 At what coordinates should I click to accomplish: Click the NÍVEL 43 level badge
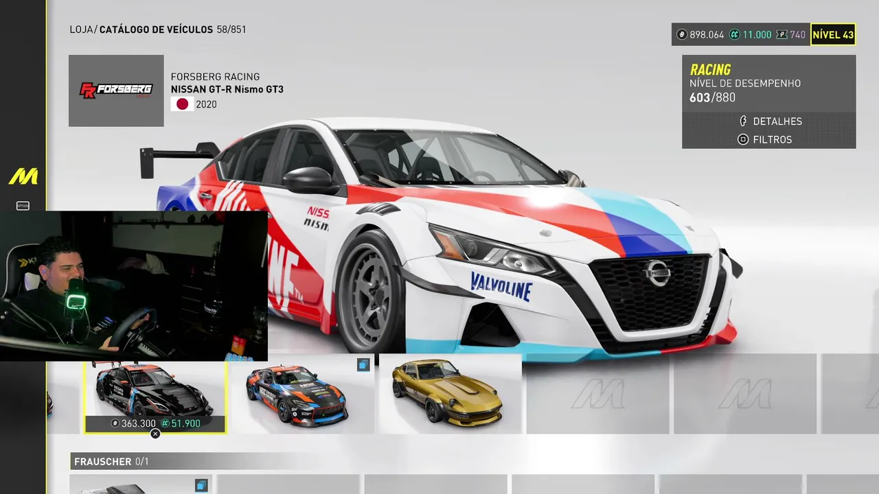833,34
